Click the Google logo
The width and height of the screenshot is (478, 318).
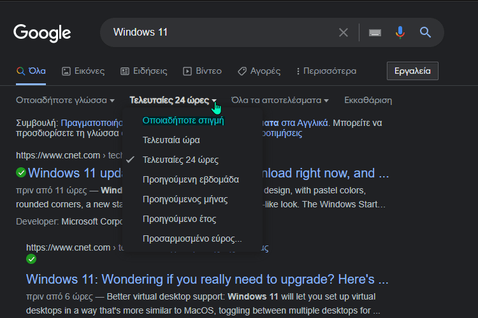click(42, 33)
